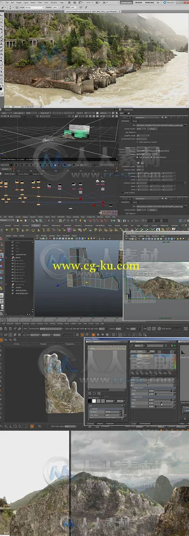Open the Node Graph tab in Nuke
Screen dimensions: 189x536
[x=10, y=174]
